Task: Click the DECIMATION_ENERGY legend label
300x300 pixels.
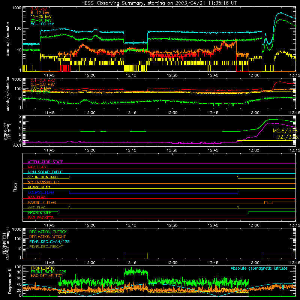Action: [x=48, y=232]
